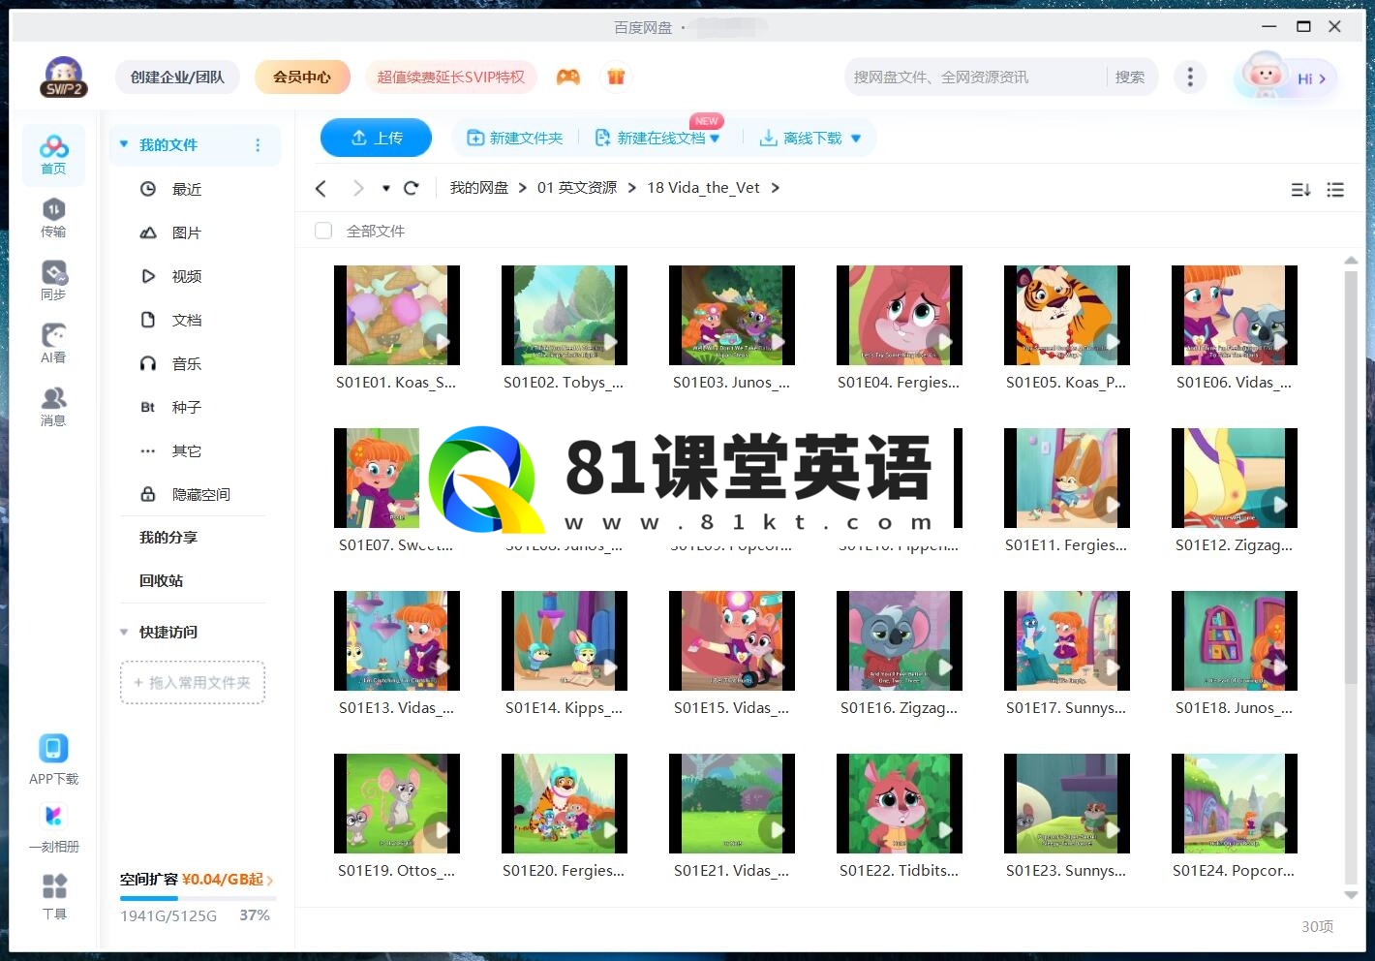Open the 消息 messages sidebar icon
The height and width of the screenshot is (961, 1375).
53,406
